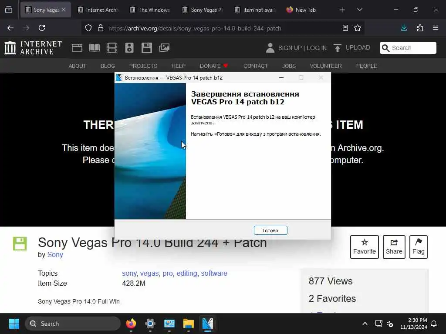The image size is (446, 334).
Task: Toggle reader view icon
Action: click(345, 28)
